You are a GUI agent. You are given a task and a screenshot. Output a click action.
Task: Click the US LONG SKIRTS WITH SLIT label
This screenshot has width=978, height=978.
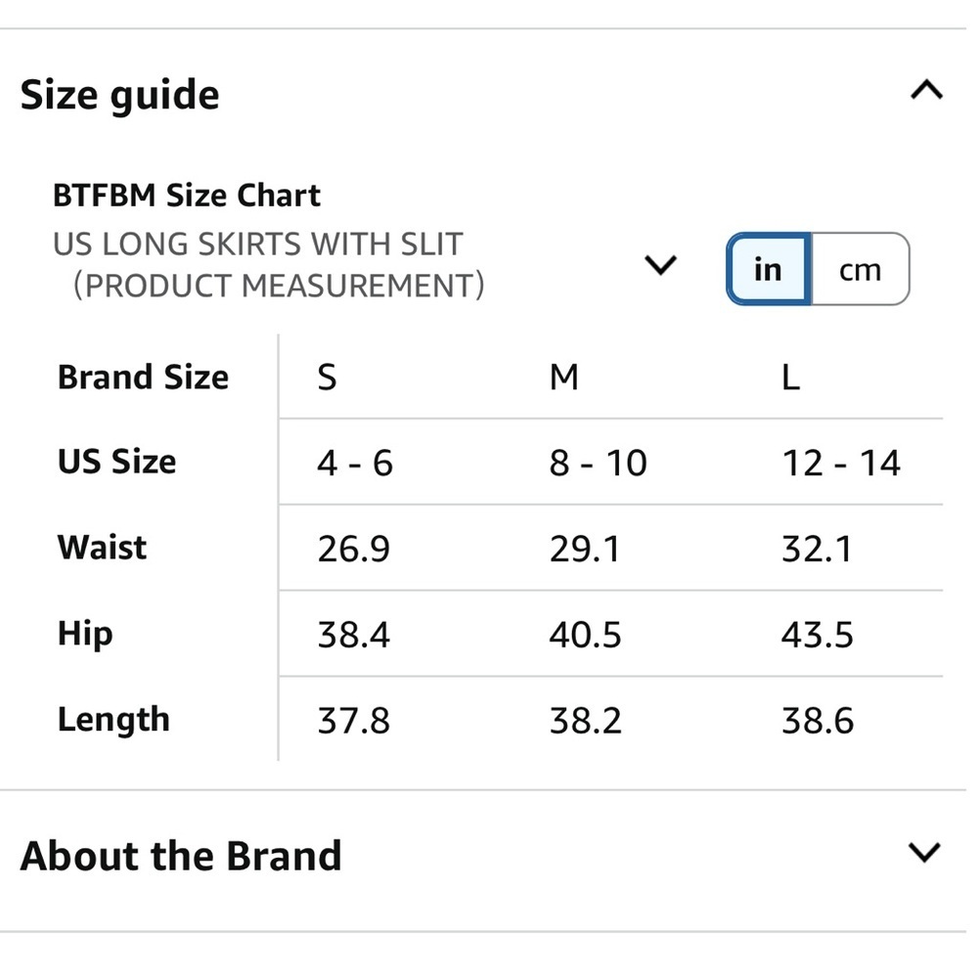257,244
